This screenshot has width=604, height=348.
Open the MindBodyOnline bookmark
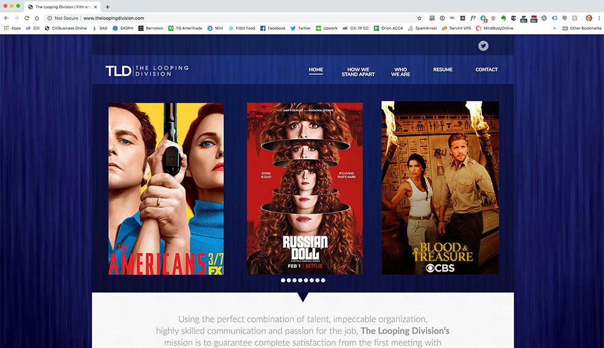[x=495, y=28]
